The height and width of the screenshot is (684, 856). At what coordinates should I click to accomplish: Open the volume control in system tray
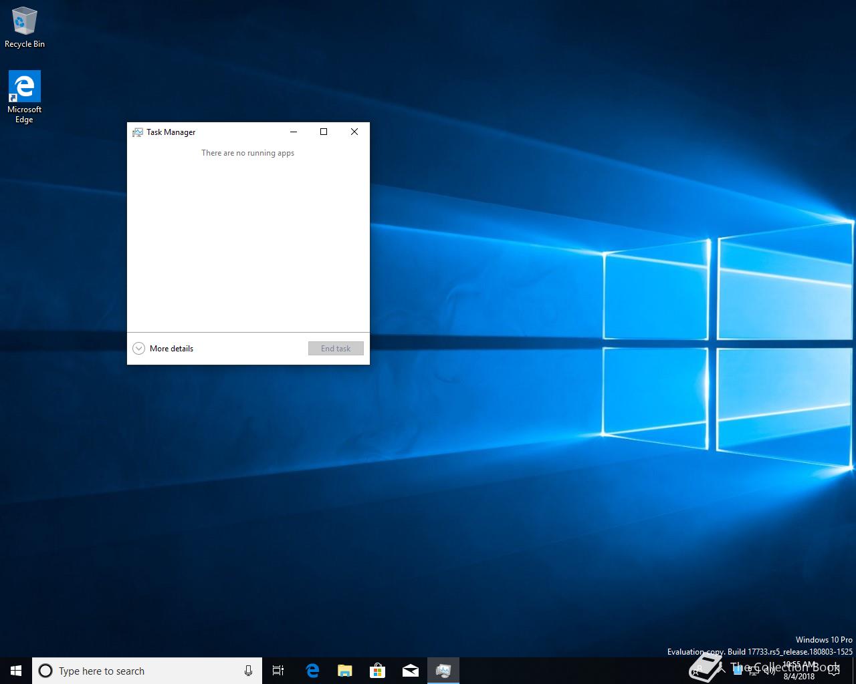coord(769,671)
